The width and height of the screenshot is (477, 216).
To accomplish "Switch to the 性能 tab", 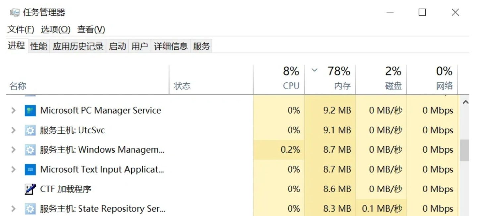I will [39, 46].
